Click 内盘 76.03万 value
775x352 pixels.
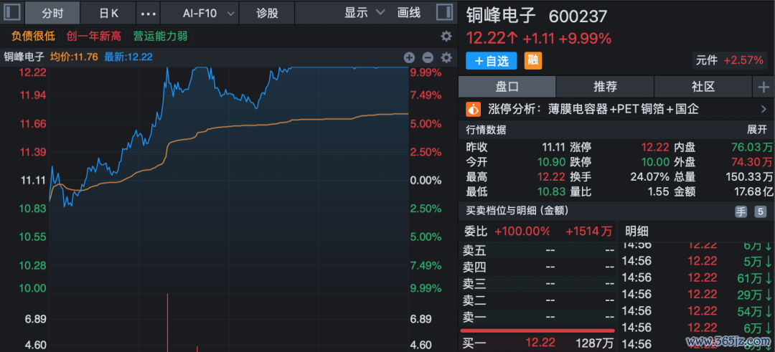pos(753,147)
